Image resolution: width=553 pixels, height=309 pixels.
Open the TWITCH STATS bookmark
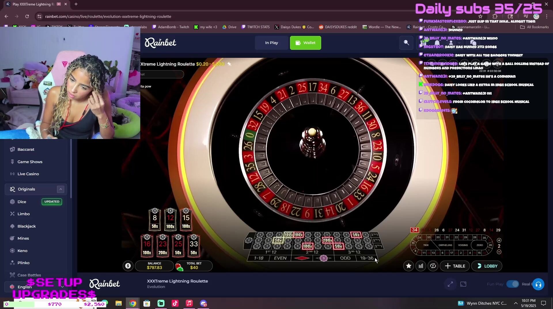click(x=255, y=27)
